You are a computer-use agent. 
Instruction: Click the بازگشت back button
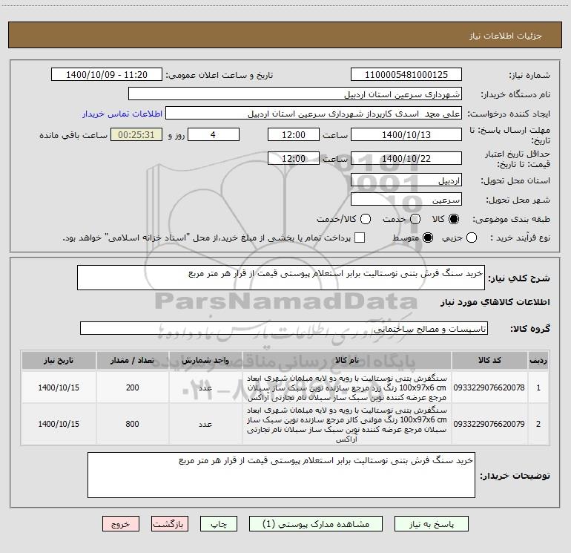coord(170,524)
